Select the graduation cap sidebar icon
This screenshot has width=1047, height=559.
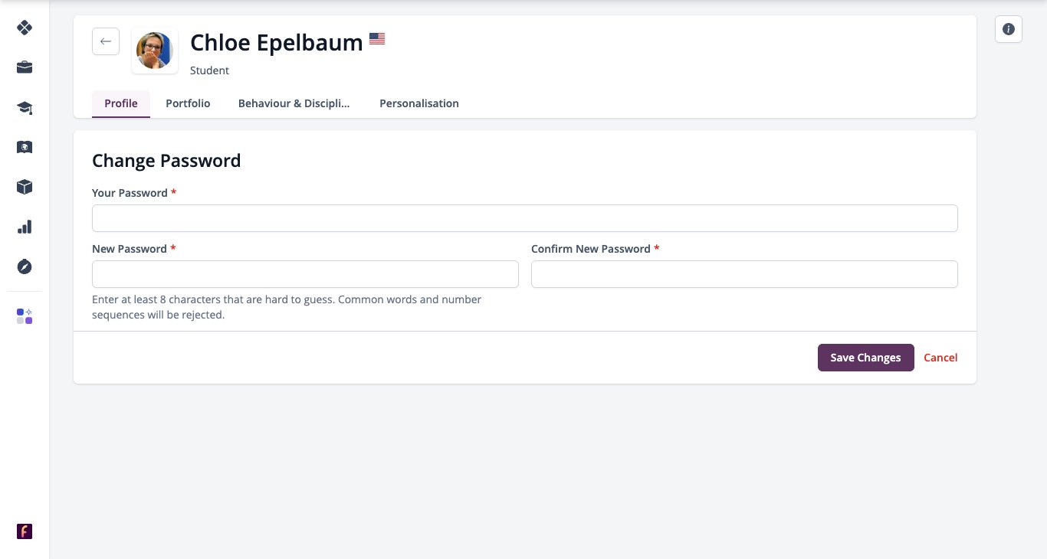pos(25,107)
